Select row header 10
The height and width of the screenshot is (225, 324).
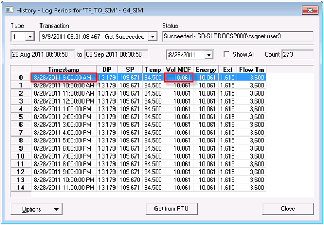(21, 156)
